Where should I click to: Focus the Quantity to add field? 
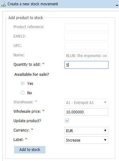86,65
